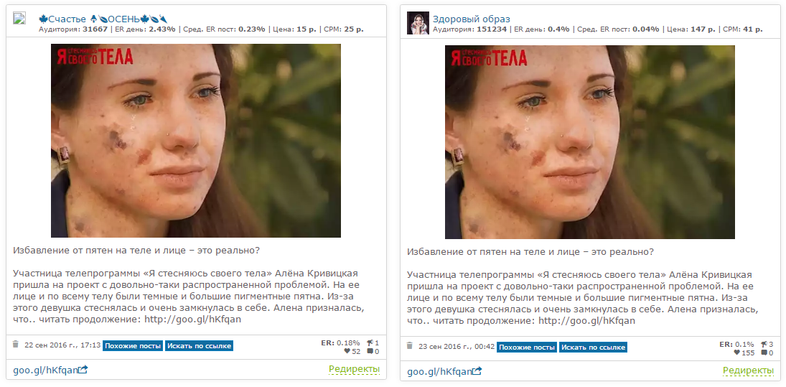This screenshot has height=387, width=786.
Task: Open broken avatar image of Счастье ОСЕНЬ
Action: tap(19, 19)
